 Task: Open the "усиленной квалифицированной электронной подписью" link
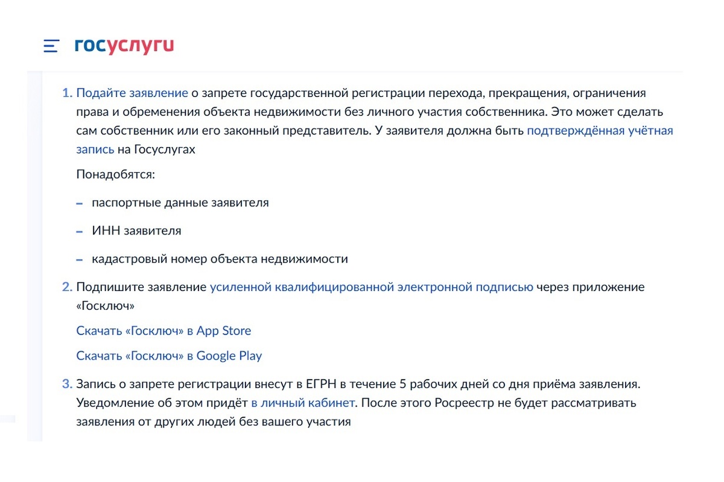371,287
